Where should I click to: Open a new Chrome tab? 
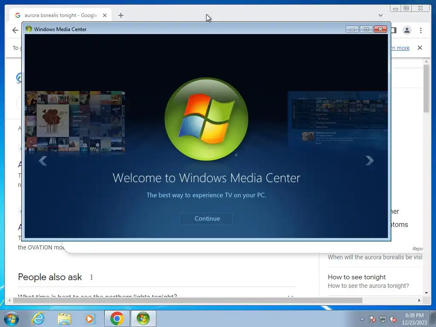click(x=120, y=15)
